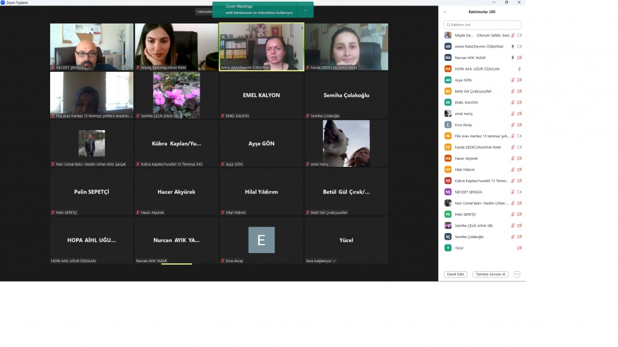This screenshot has height=347, width=618.
Task: Expand the Zoom Meetings notification dropdown arrow
Action: point(305,10)
